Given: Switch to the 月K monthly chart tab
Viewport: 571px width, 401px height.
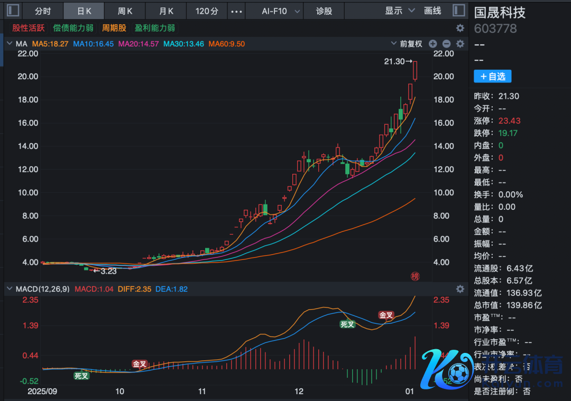Looking at the screenshot, I should [165, 11].
